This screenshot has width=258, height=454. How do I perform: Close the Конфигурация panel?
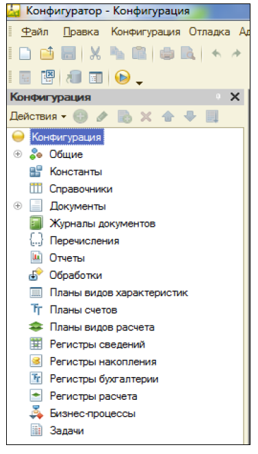click(x=235, y=97)
